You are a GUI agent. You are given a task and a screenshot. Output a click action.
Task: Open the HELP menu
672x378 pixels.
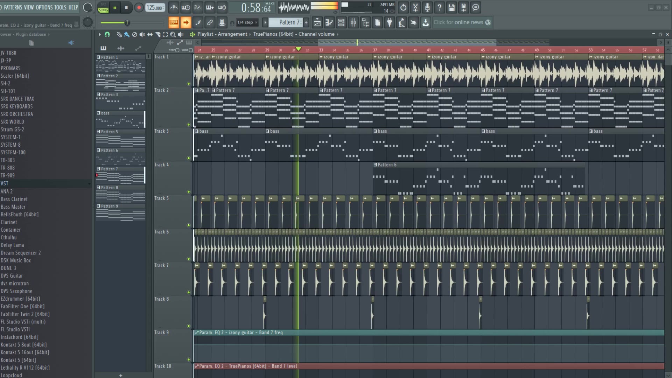coord(73,7)
